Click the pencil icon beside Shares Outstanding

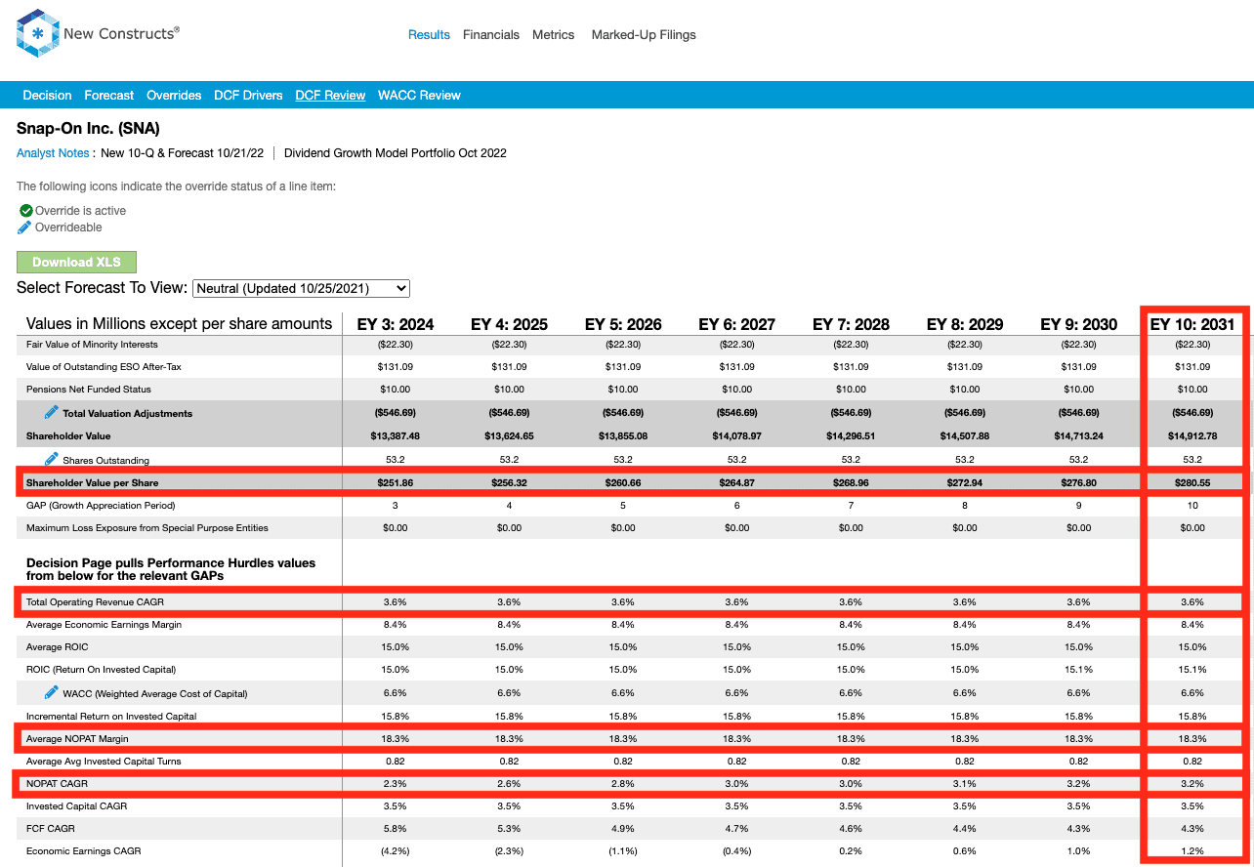click(x=51, y=459)
